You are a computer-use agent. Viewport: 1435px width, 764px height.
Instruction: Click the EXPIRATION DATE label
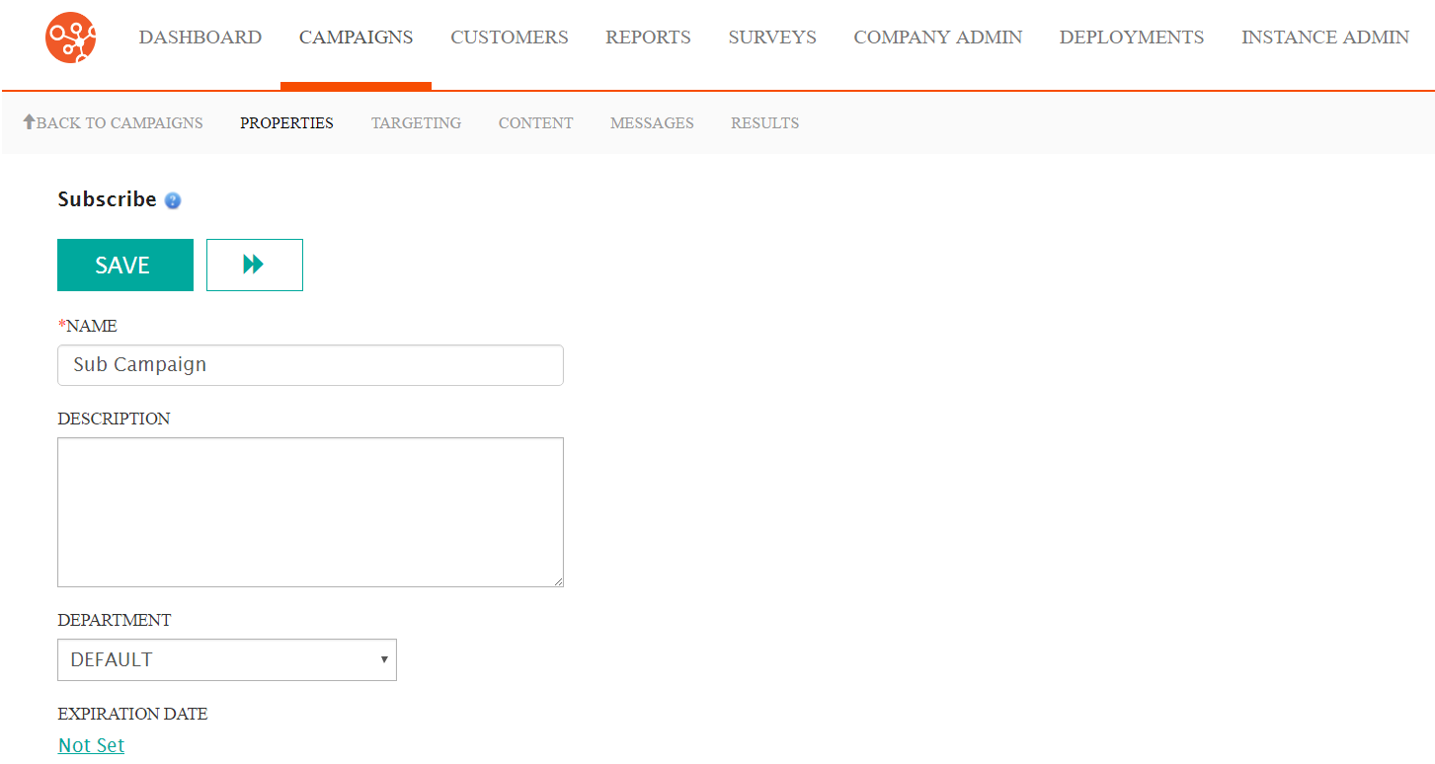(132, 714)
